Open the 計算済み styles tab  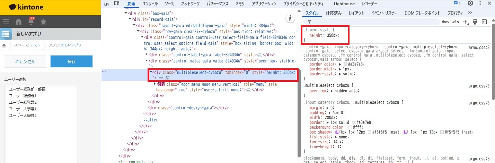(334, 13)
